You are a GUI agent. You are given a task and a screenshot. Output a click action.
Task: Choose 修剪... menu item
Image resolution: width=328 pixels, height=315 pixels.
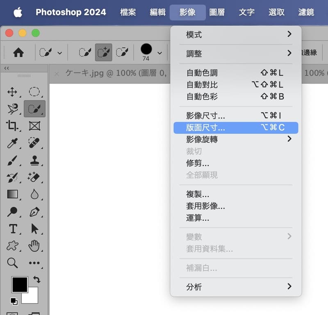pyautogui.click(x=236, y=163)
